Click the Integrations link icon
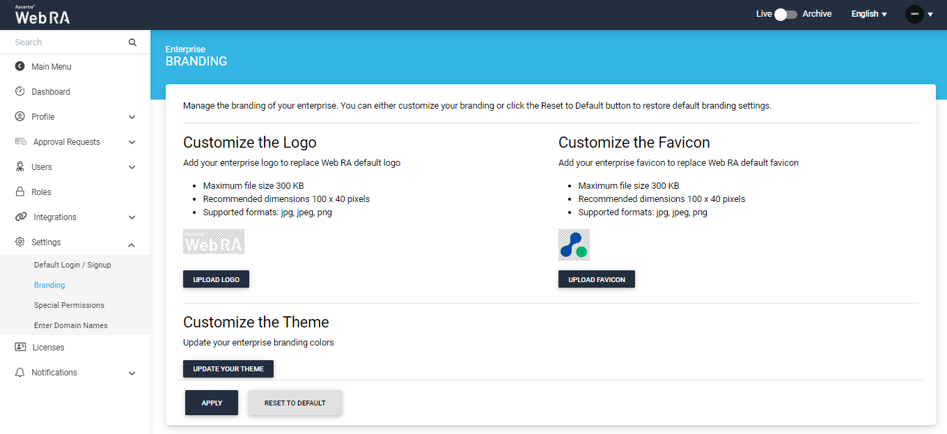The width and height of the screenshot is (947, 434). (x=21, y=217)
